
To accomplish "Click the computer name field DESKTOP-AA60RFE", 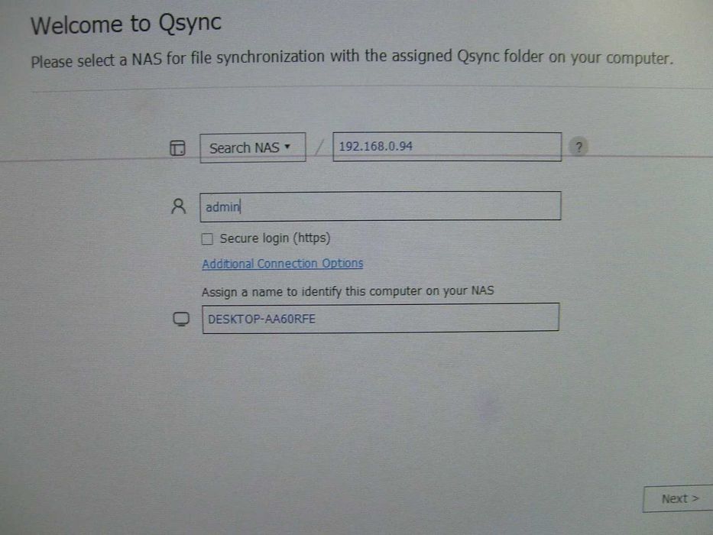I will (381, 318).
